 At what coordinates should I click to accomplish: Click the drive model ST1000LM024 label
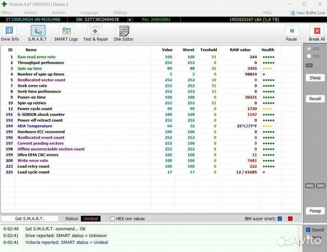[33, 20]
